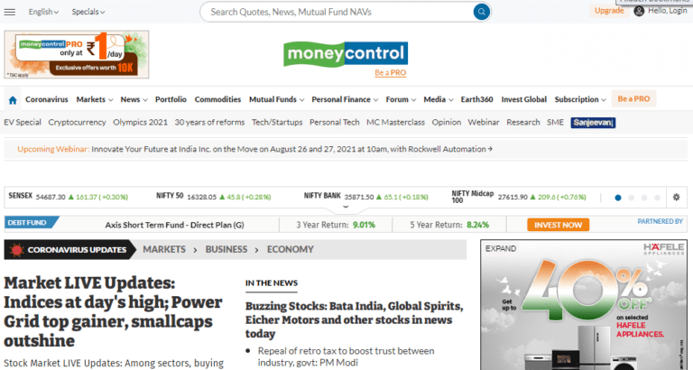Open the Sanjeevani badge
Image resolution: width=693 pixels, height=370 pixels.
click(x=593, y=123)
